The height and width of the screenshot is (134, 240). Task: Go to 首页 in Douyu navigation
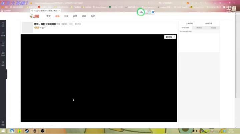(49, 16)
